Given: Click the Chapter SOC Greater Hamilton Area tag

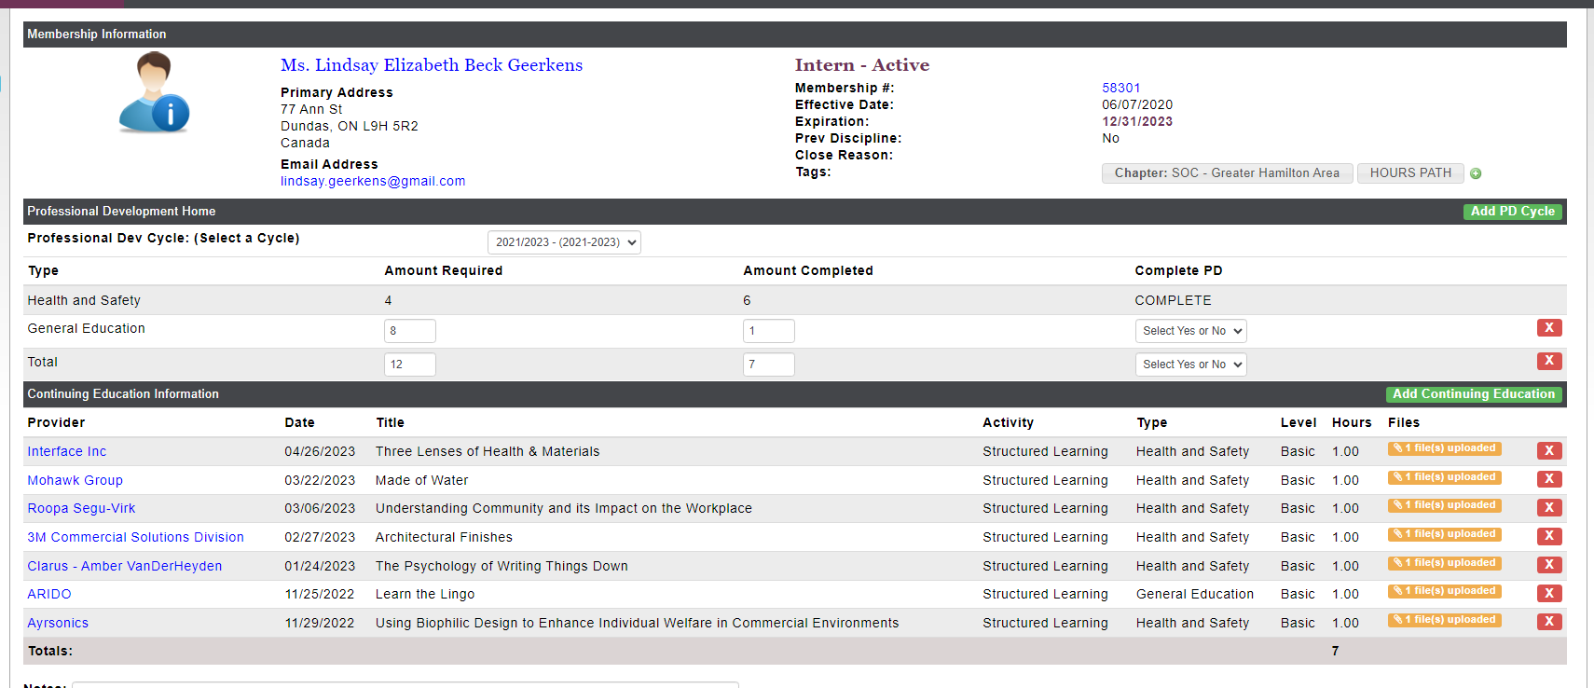Looking at the screenshot, I should pos(1227,173).
